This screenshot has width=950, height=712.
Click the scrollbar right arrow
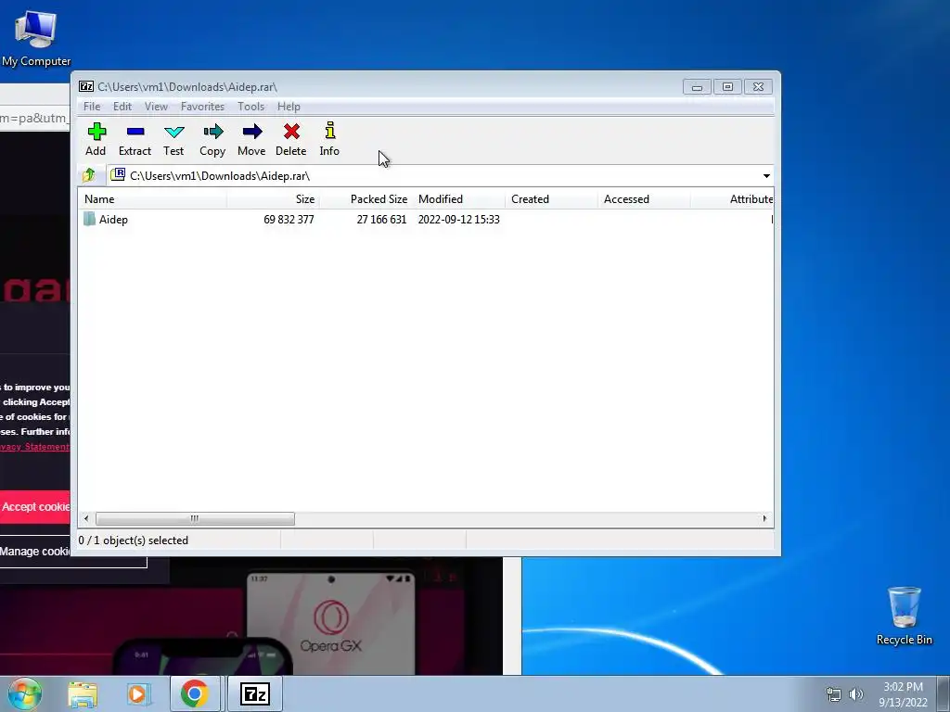click(x=764, y=519)
